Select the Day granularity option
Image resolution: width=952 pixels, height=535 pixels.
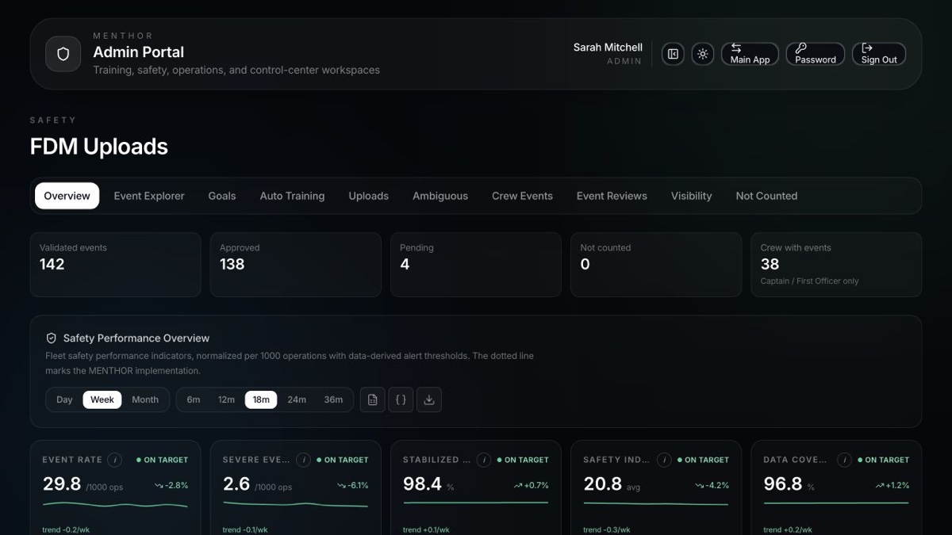coord(64,399)
